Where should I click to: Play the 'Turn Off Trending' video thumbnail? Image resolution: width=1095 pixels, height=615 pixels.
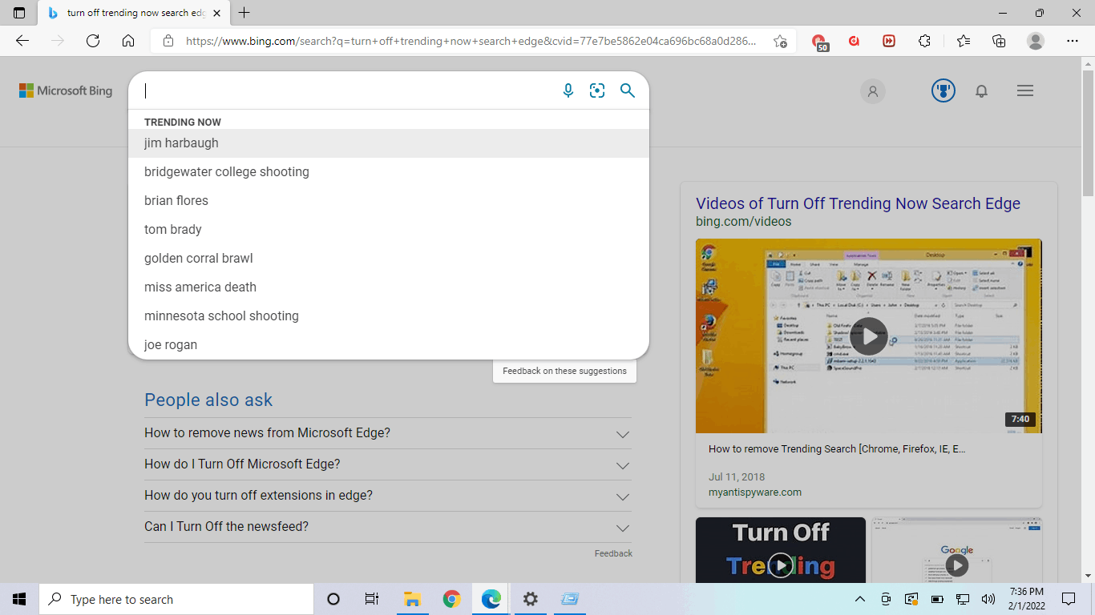[781, 551]
